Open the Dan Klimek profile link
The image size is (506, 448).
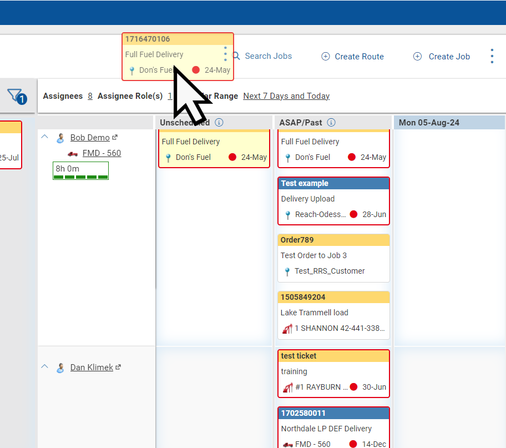click(92, 368)
